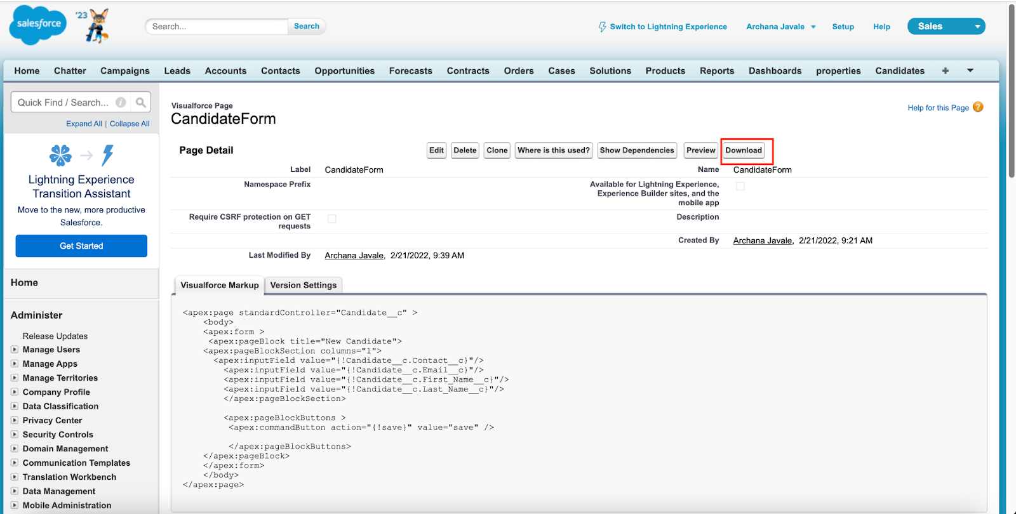
Task: Focus the top Search input field
Action: (217, 26)
